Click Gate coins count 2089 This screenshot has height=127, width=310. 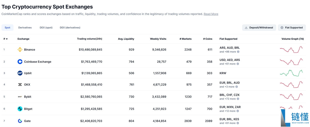point(208,121)
